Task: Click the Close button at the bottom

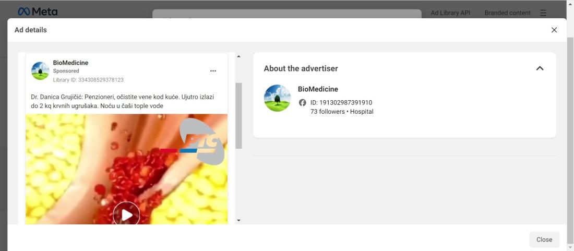Action: click(544, 240)
